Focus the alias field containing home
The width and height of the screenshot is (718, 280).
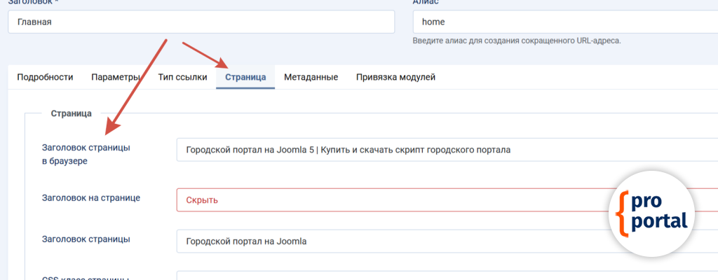tap(561, 22)
